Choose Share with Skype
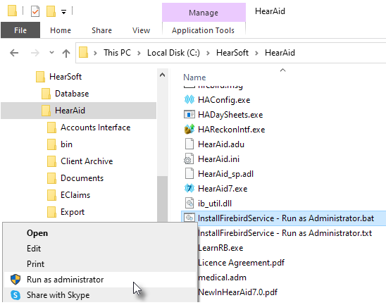 click(x=100, y=295)
